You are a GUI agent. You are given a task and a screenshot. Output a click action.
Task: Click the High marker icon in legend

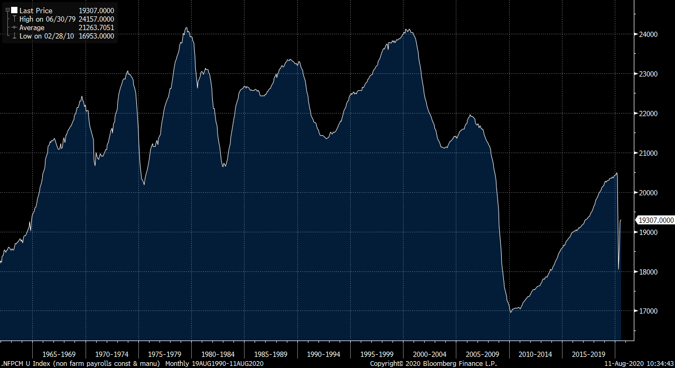click(x=14, y=19)
